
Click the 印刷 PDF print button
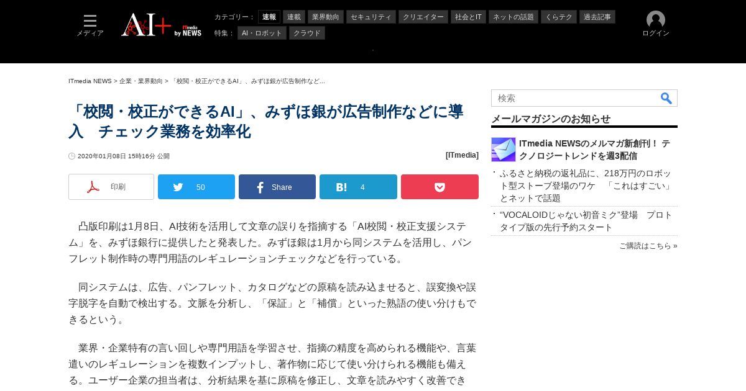111,187
